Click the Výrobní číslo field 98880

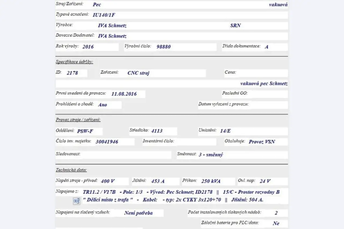tap(185, 47)
